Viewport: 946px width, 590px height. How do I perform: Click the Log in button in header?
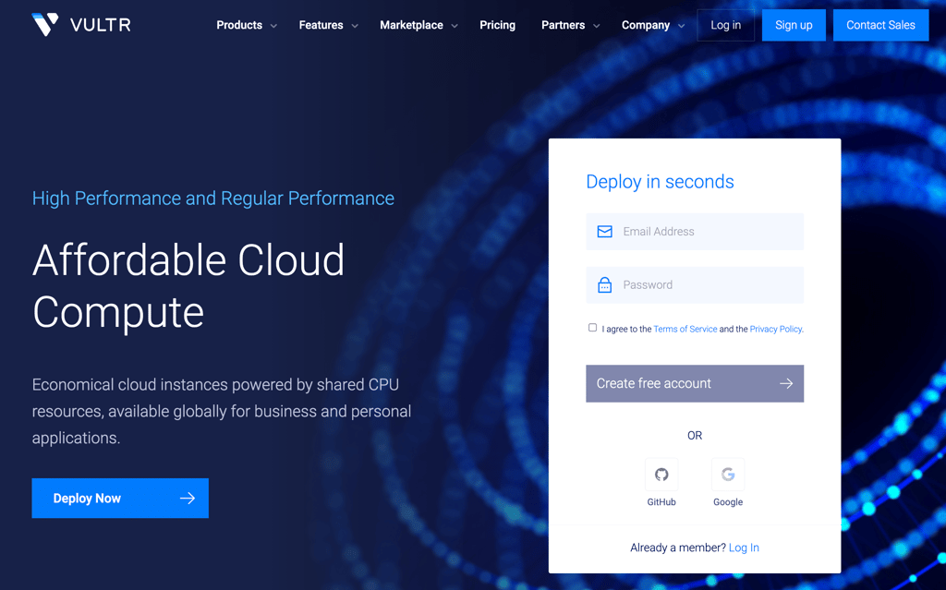pos(726,25)
